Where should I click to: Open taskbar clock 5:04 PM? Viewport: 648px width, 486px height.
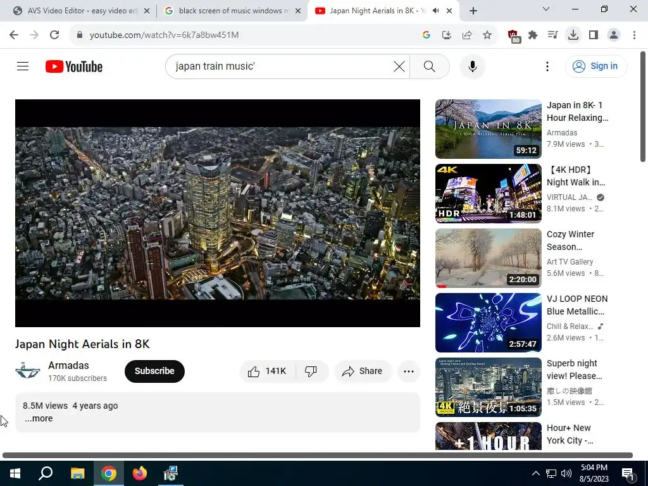[594, 473]
